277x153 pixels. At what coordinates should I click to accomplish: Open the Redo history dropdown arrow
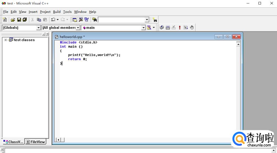tap(67, 20)
